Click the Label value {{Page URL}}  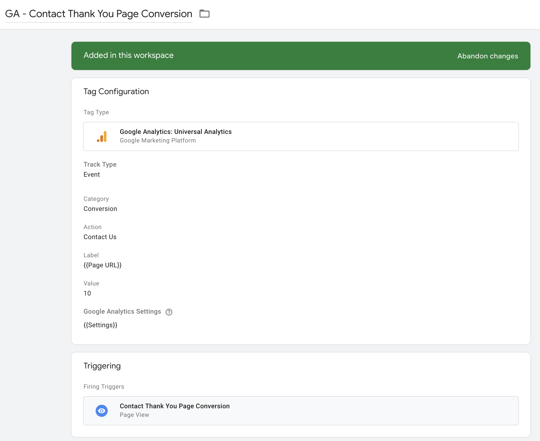click(x=103, y=265)
